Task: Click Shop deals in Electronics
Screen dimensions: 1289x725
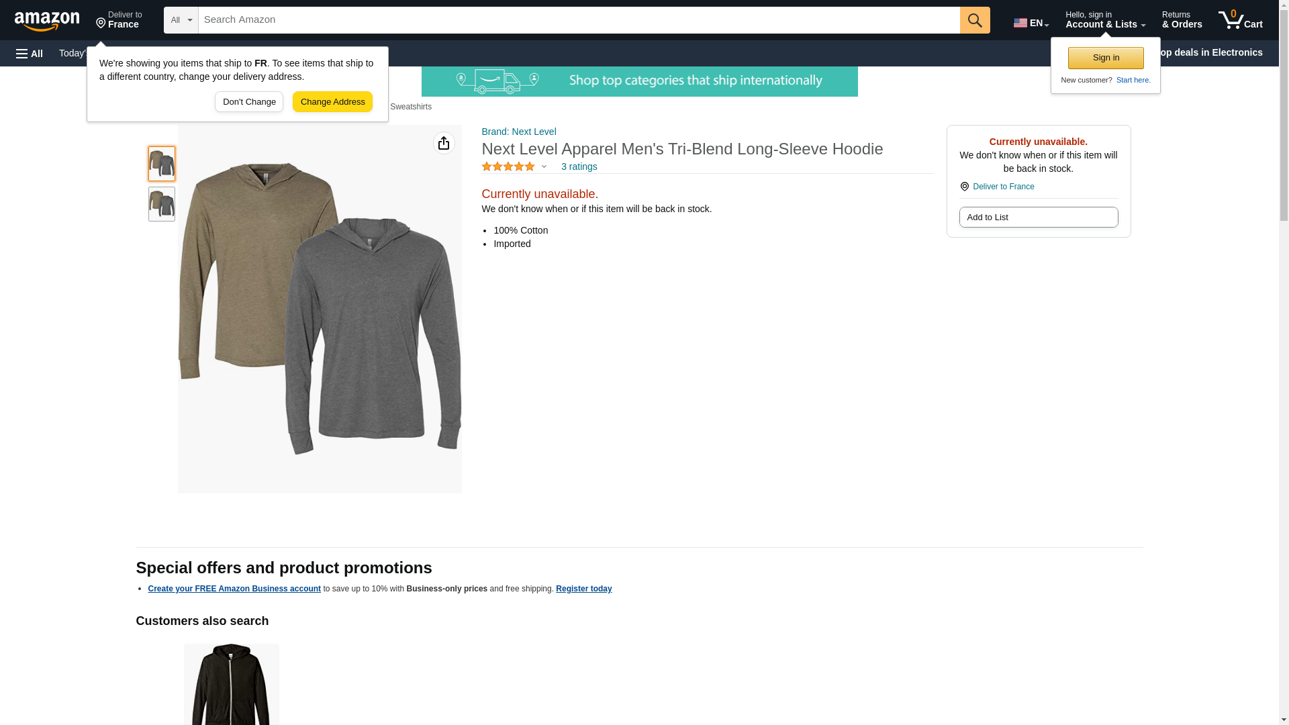Action: (1212, 52)
